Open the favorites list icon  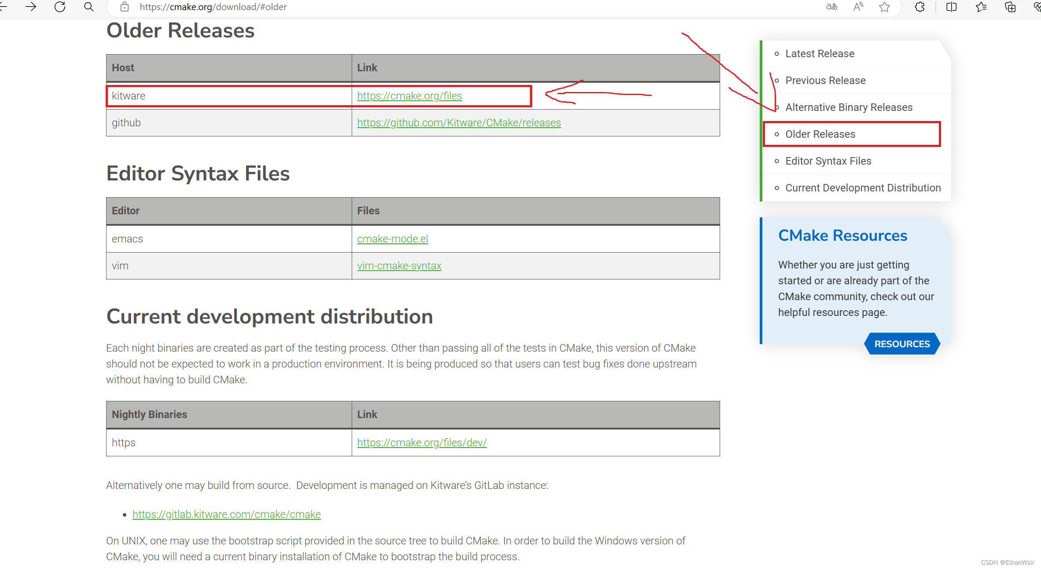click(981, 7)
